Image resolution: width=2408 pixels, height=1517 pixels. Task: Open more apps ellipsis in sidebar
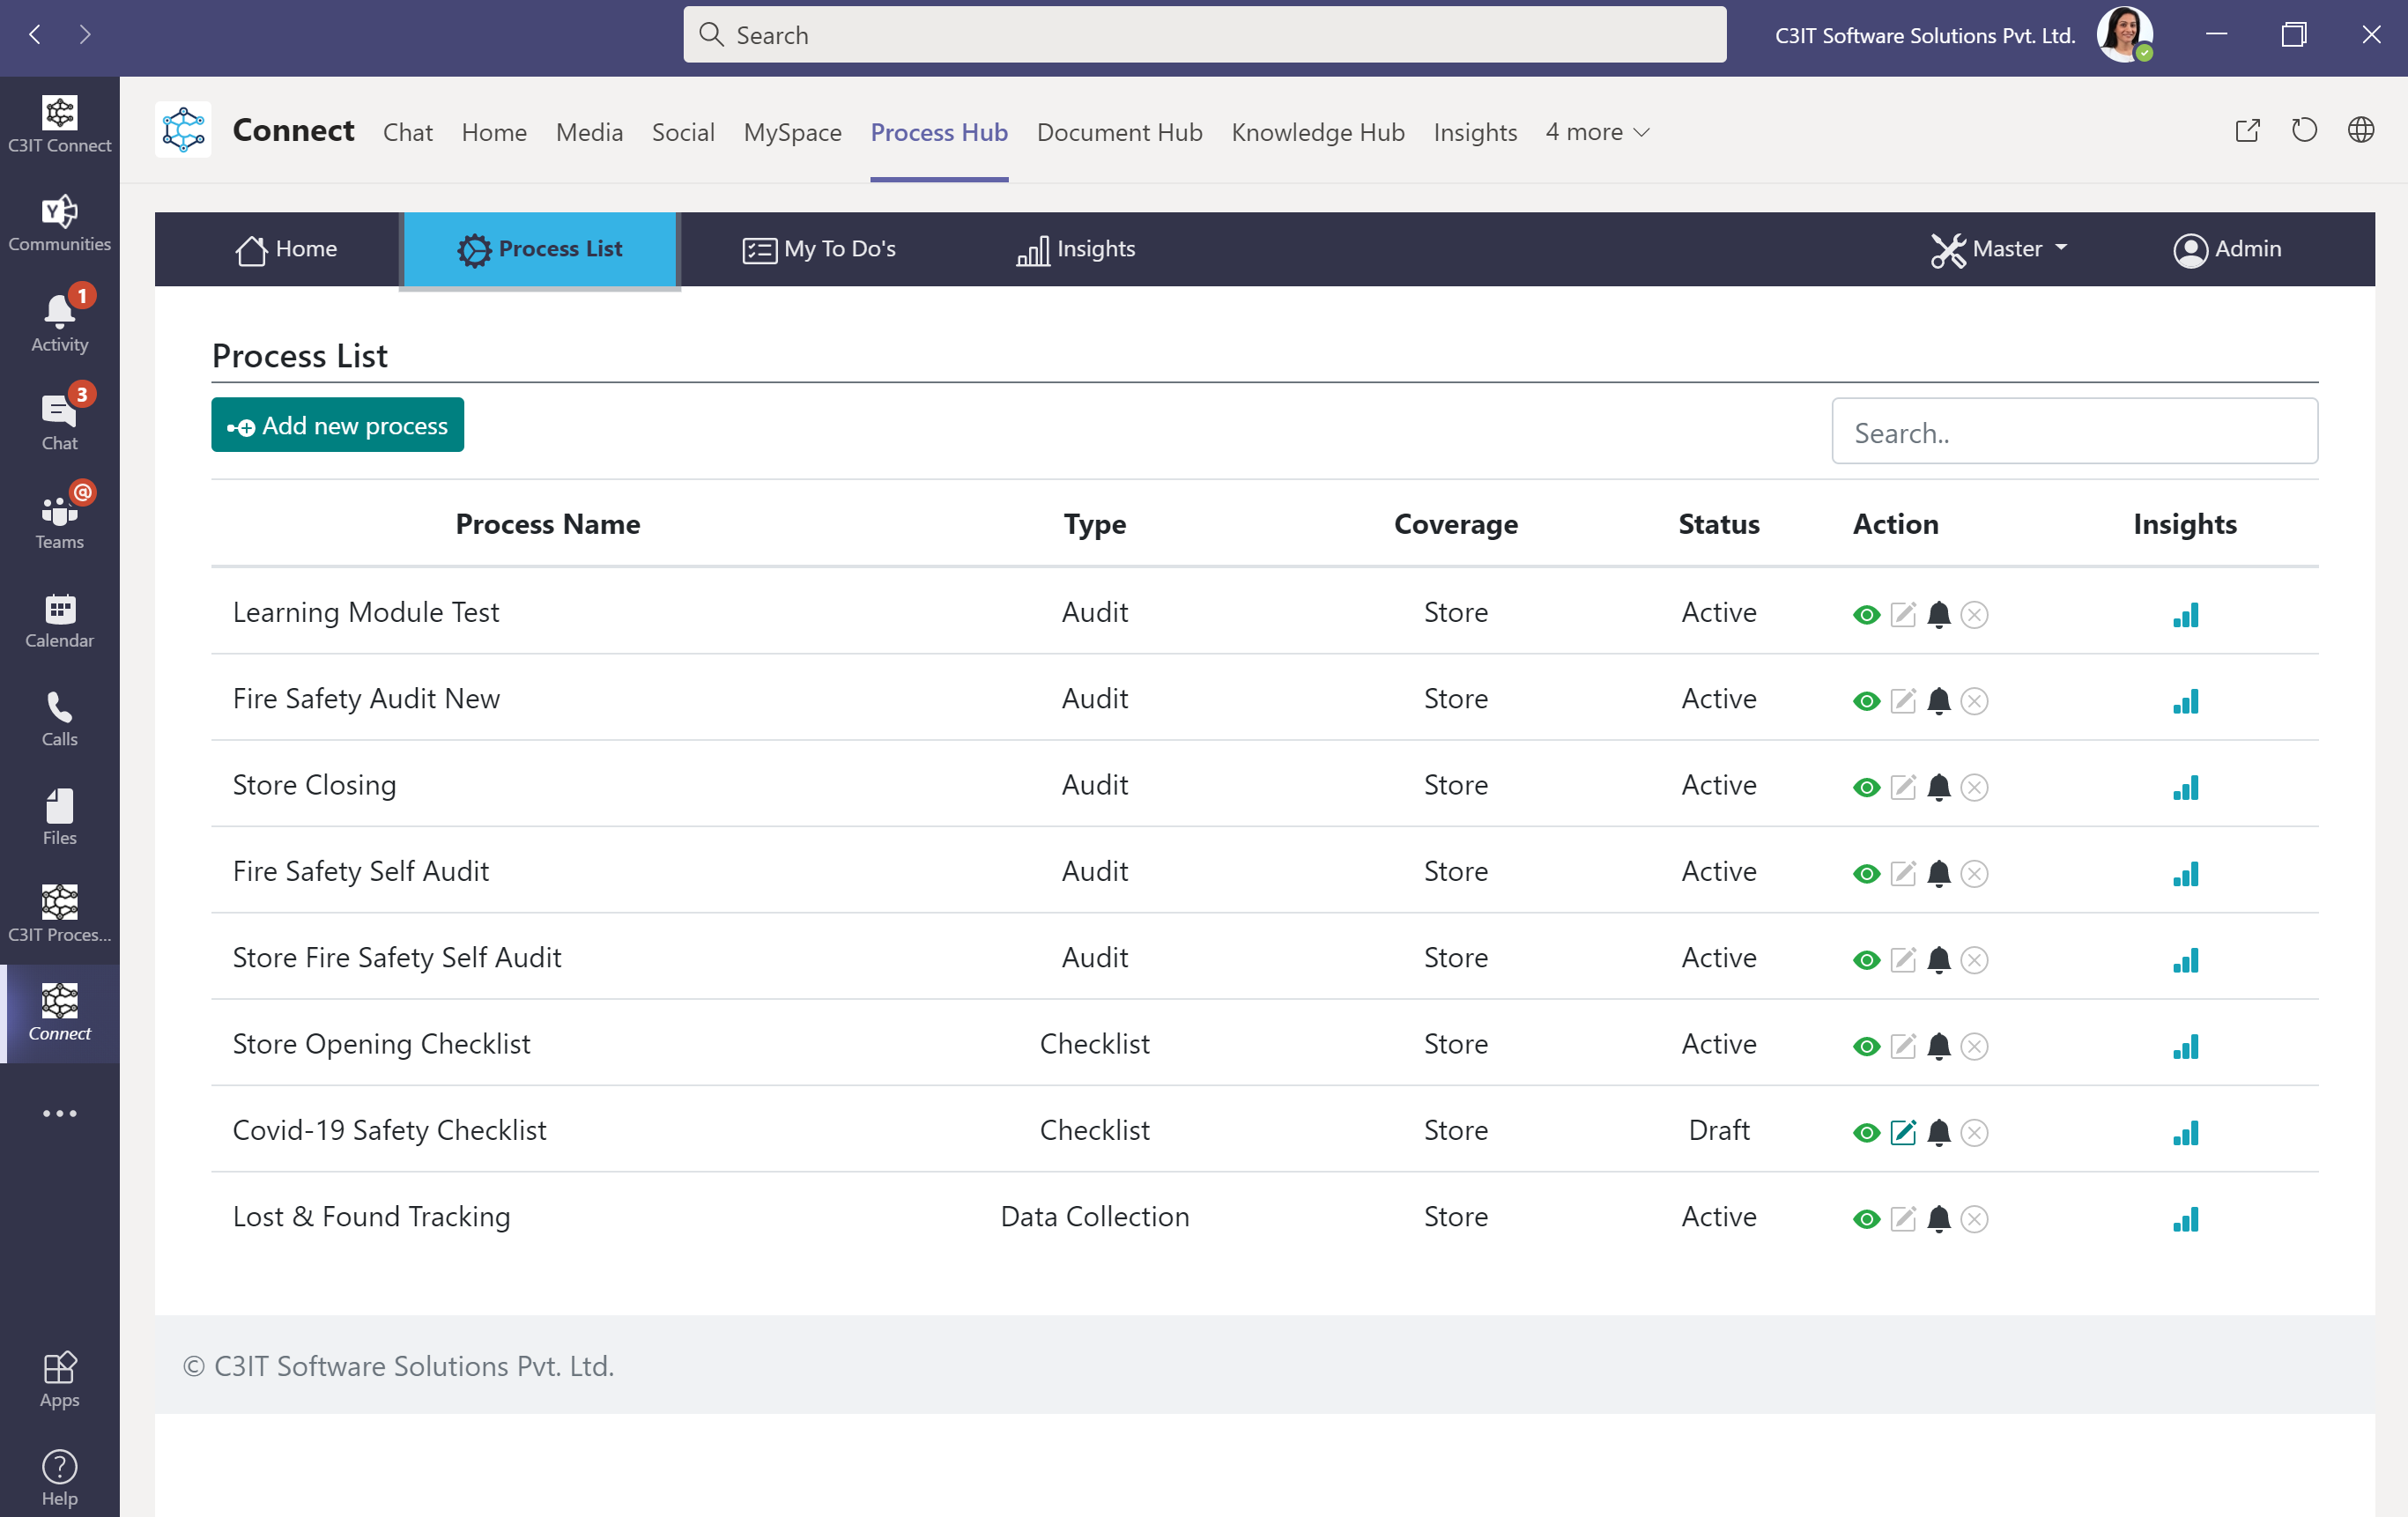click(x=59, y=1113)
